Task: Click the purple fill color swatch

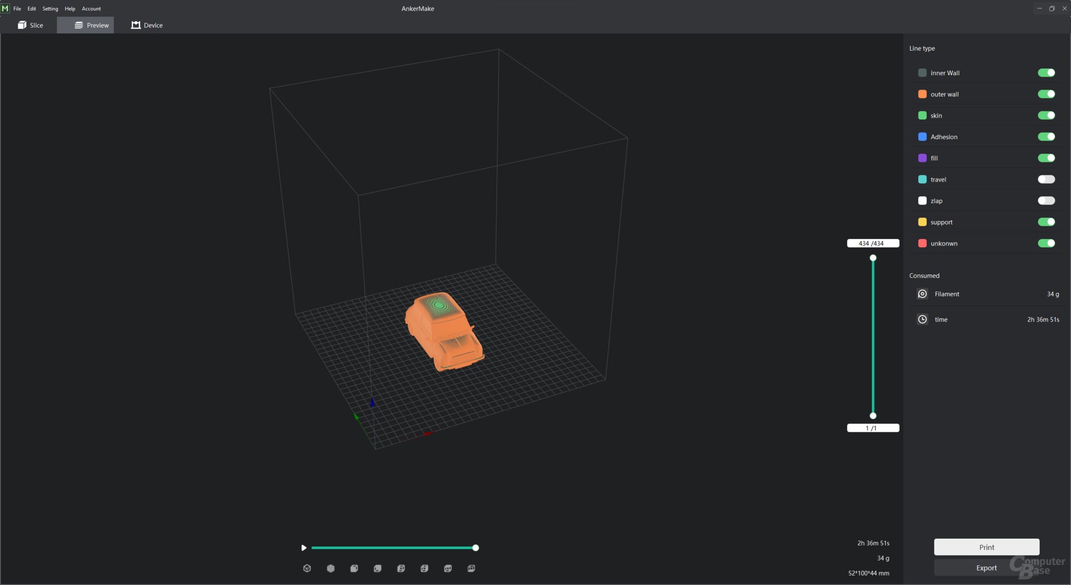Action: (922, 158)
